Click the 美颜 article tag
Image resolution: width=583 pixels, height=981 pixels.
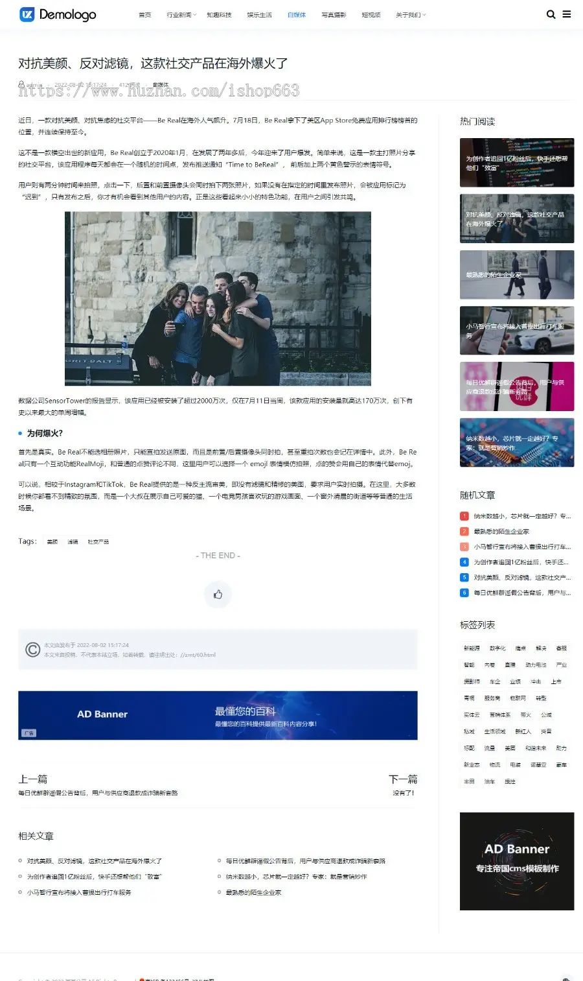[52, 541]
